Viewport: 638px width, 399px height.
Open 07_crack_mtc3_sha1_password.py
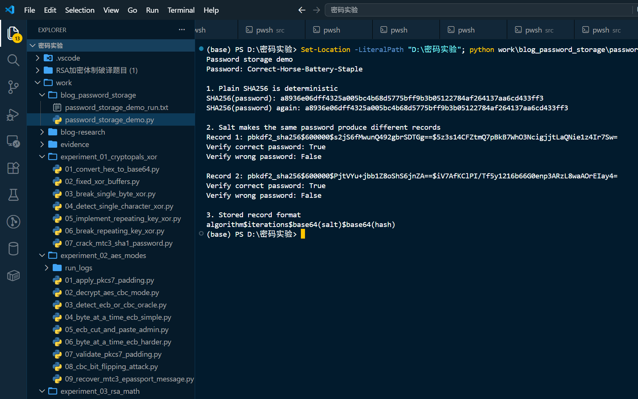111,243
